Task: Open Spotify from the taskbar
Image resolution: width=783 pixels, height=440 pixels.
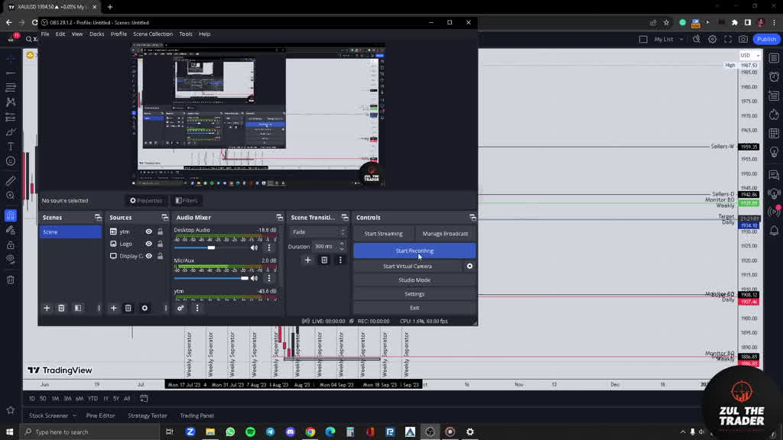Action: point(250,432)
